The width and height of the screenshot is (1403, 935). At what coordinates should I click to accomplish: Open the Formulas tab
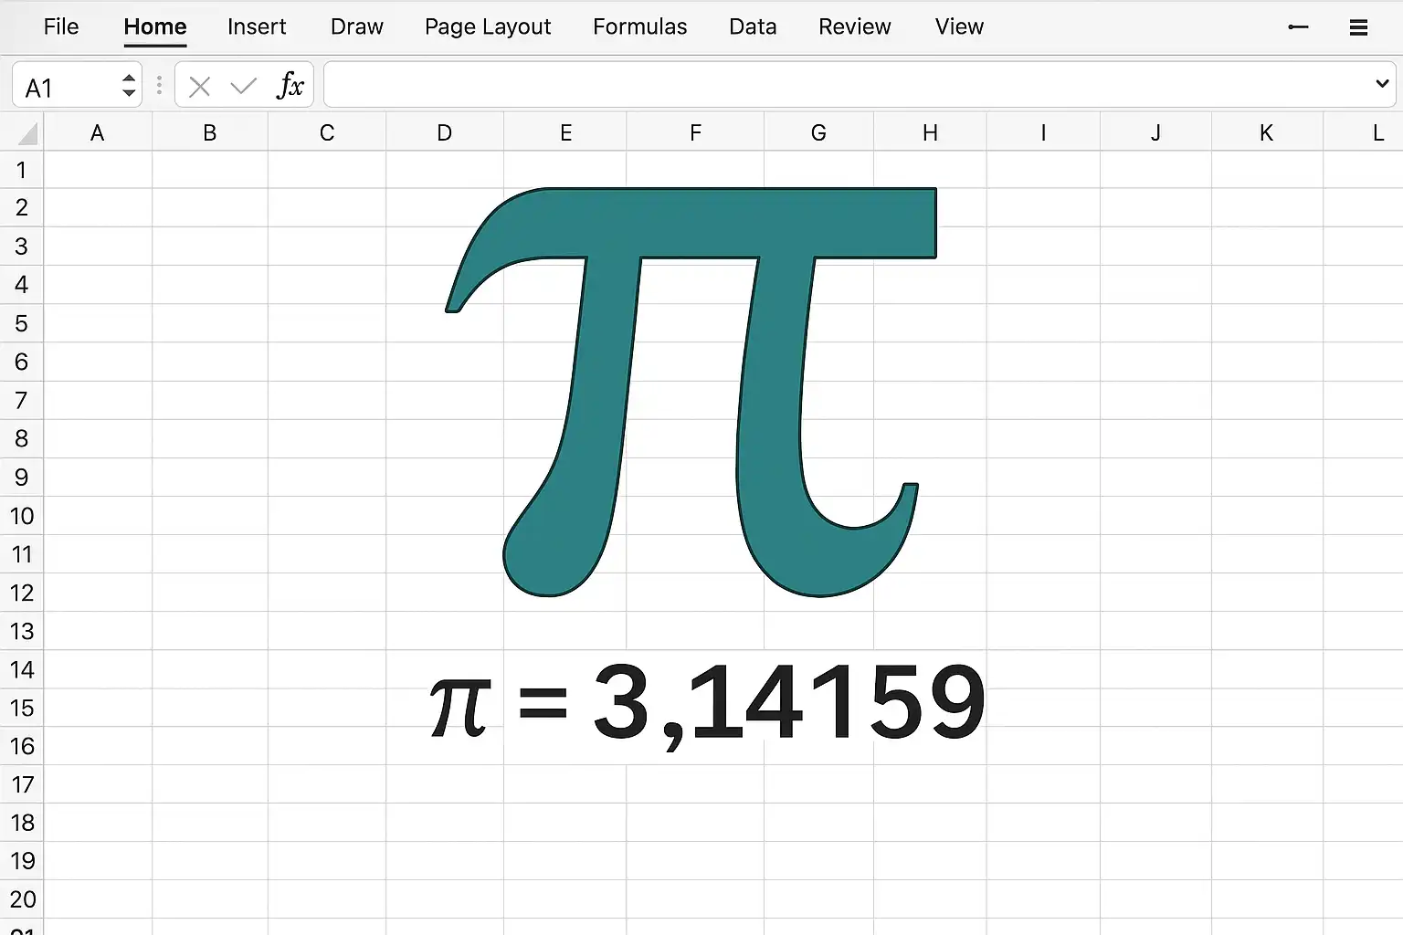(639, 26)
